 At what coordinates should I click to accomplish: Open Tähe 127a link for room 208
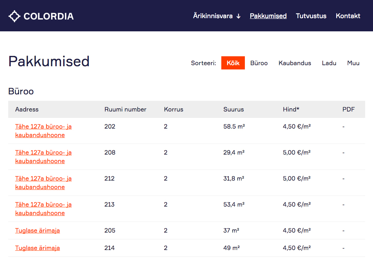[x=43, y=157]
